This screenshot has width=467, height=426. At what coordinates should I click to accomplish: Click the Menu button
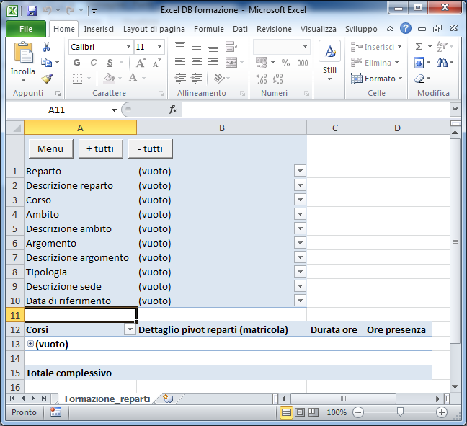point(50,149)
